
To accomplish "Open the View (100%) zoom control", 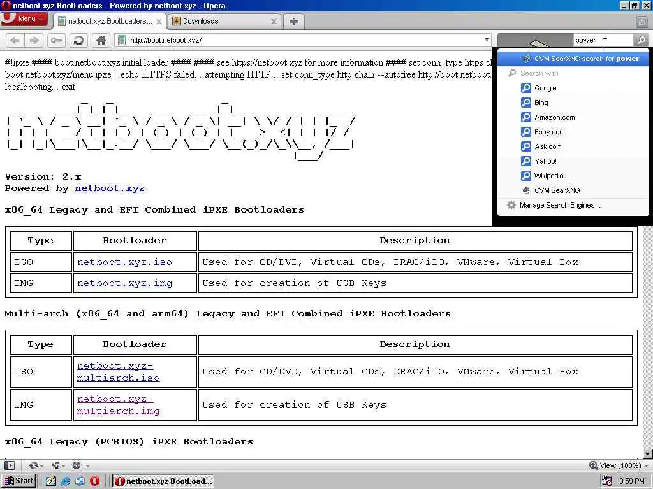I will tap(619, 465).
